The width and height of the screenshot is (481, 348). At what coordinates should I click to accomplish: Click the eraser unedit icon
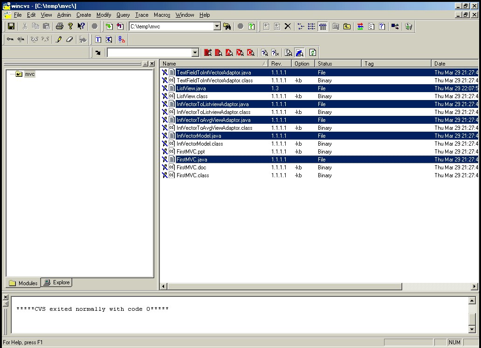[x=69, y=40]
